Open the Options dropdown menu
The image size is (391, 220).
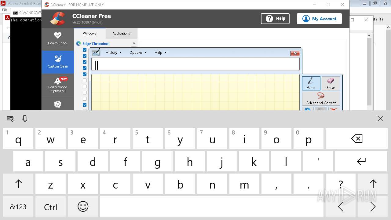point(138,53)
